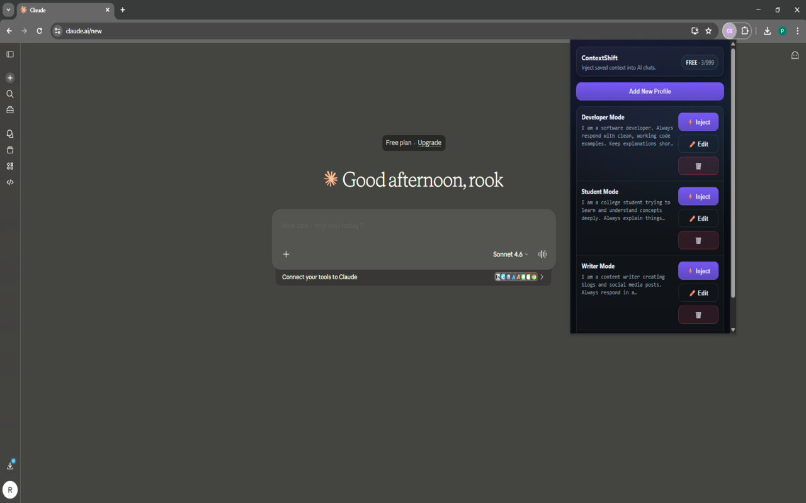Screen dimensions: 806x503
Task: Open the ContextShift extension icon in toolbar
Action: [730, 31]
